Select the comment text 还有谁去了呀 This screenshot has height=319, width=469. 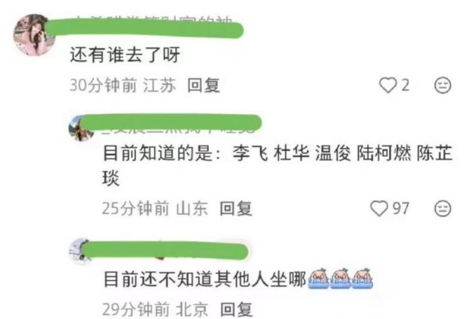pos(125,55)
